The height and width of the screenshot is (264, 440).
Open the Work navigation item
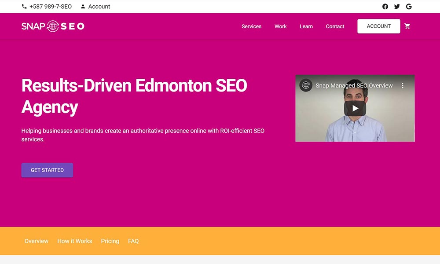[280, 26]
